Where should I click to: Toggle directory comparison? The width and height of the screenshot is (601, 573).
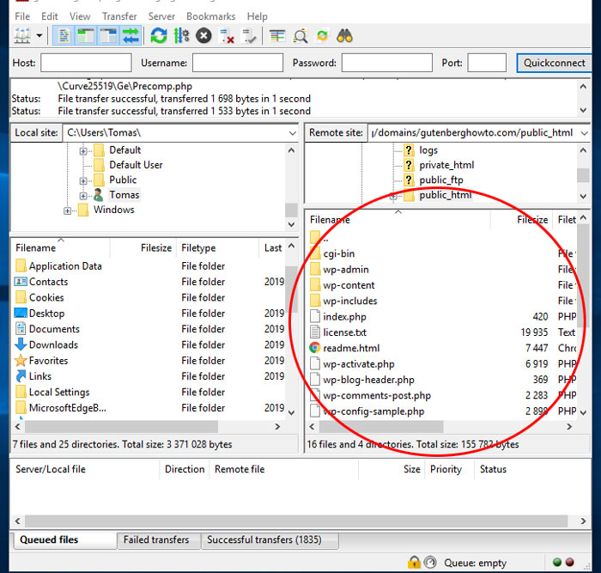300,36
